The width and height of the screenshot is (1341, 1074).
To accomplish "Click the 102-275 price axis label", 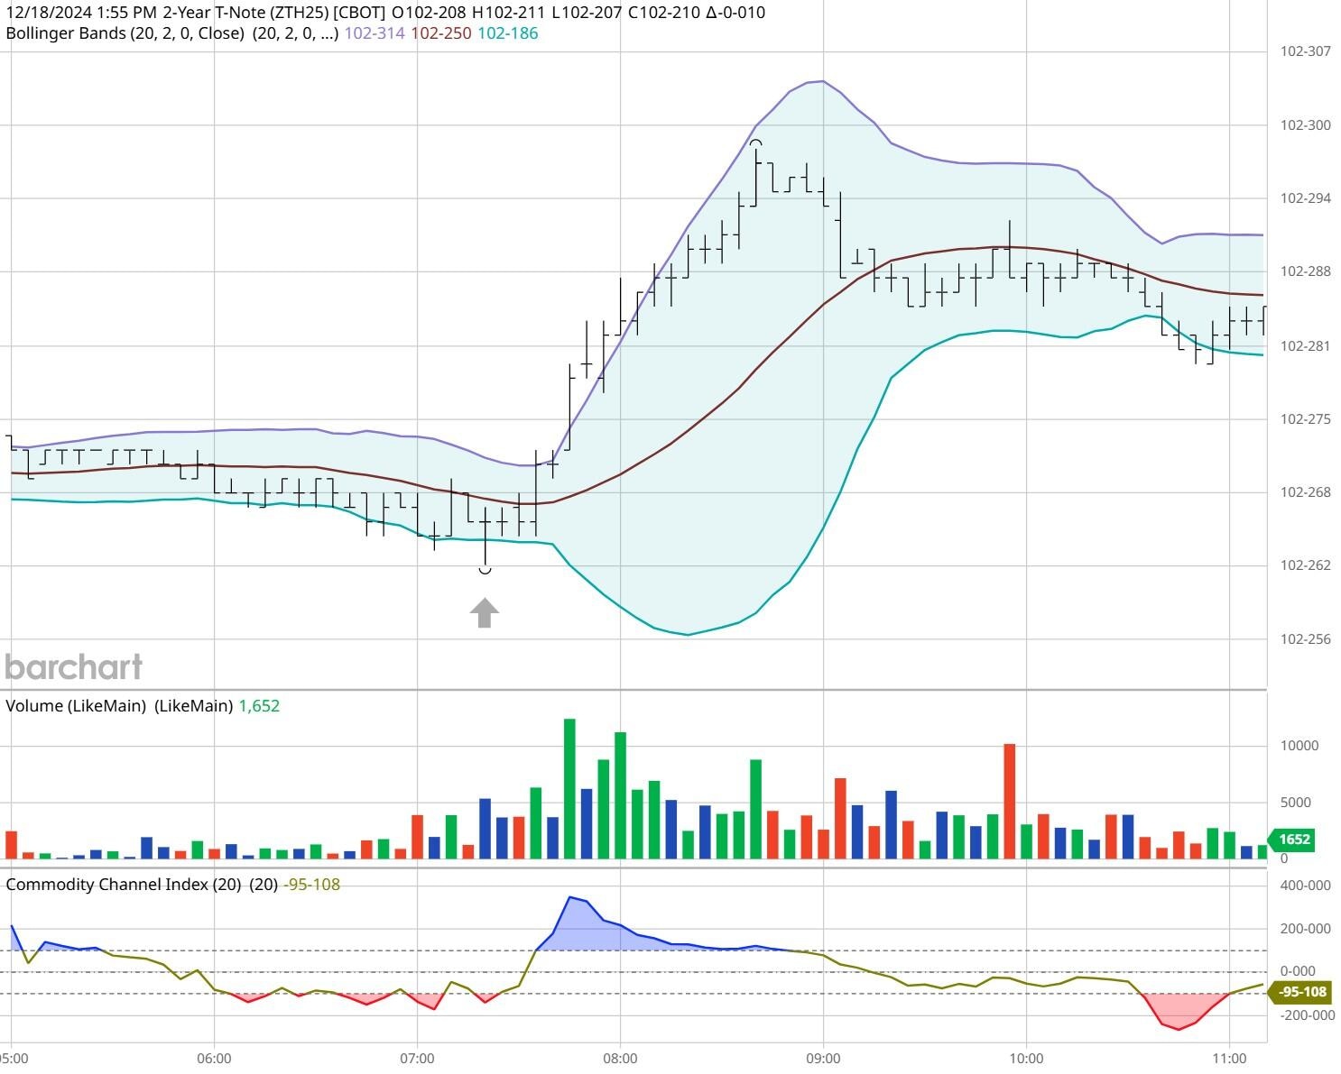I will click(x=1306, y=419).
